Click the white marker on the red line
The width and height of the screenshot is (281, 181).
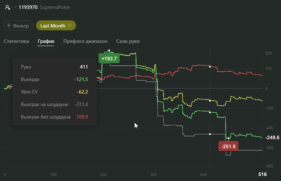tap(210, 66)
